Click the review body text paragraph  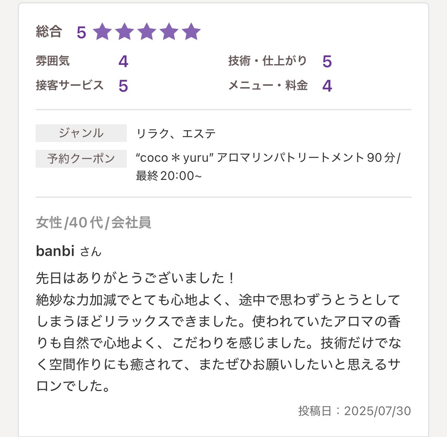[218, 332]
